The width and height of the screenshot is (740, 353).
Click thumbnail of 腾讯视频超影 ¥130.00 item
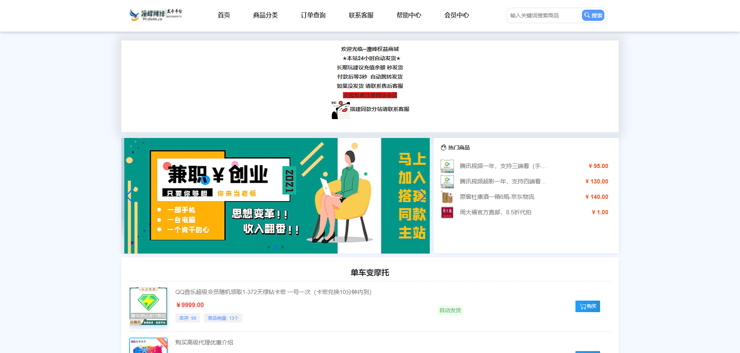click(x=447, y=182)
